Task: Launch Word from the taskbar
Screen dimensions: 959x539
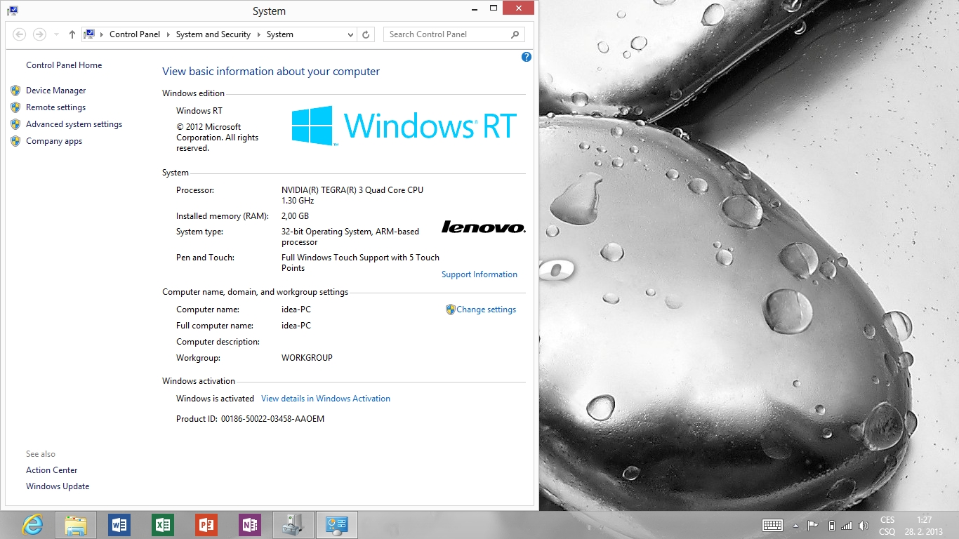Action: [x=119, y=525]
